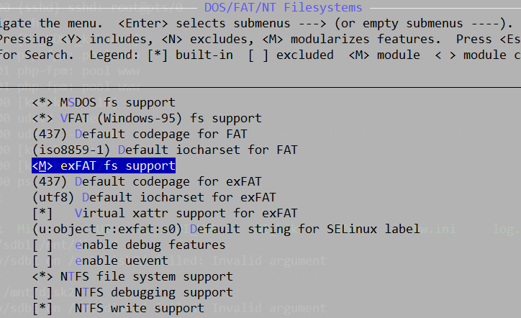Select the MSDOS fs support menu line
This screenshot has height=318, width=521.
(104, 102)
